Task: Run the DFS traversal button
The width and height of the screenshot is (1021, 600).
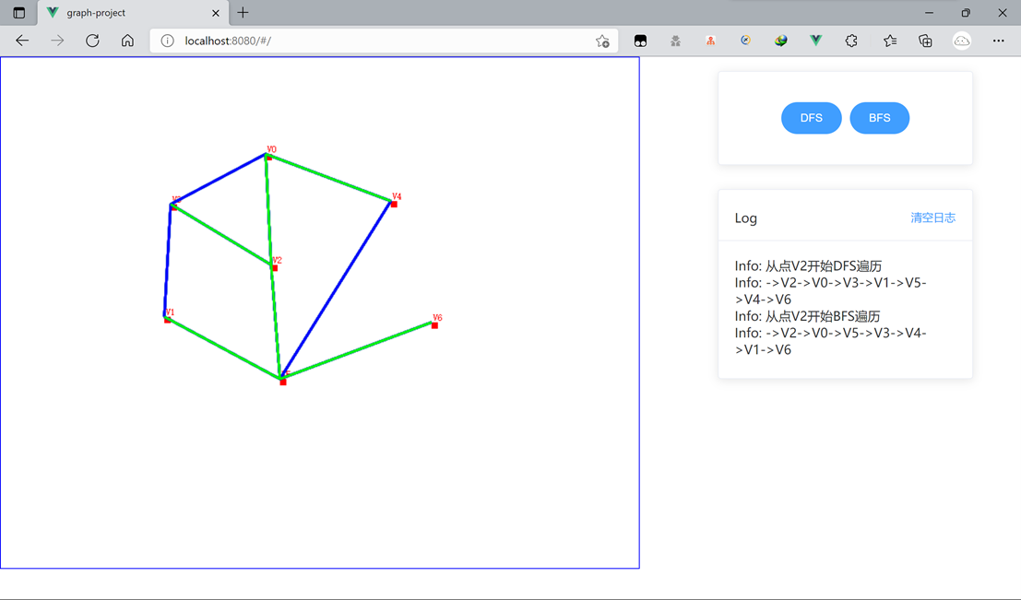Action: pos(812,118)
